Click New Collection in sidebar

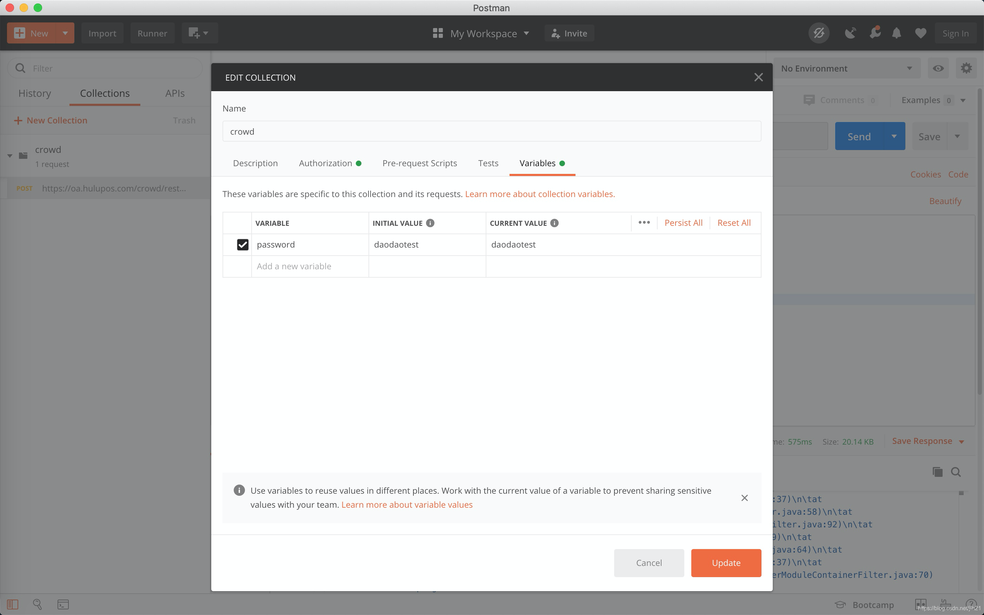point(51,120)
